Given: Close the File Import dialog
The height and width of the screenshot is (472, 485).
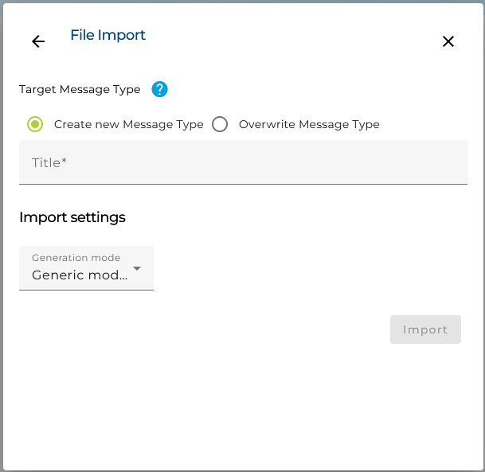Looking at the screenshot, I should [448, 41].
